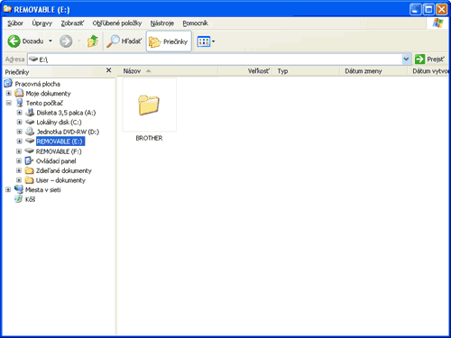This screenshot has width=451, height=338.
Task: Select the BROTHER folder thumbnail
Action: click(x=149, y=105)
